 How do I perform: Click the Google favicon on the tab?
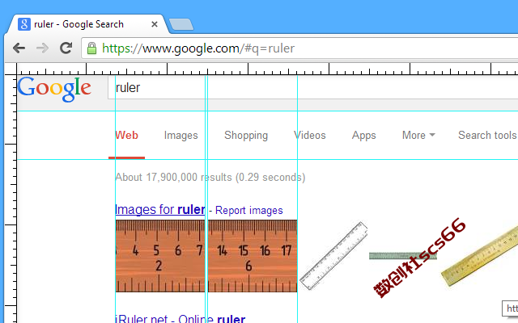click(x=24, y=24)
